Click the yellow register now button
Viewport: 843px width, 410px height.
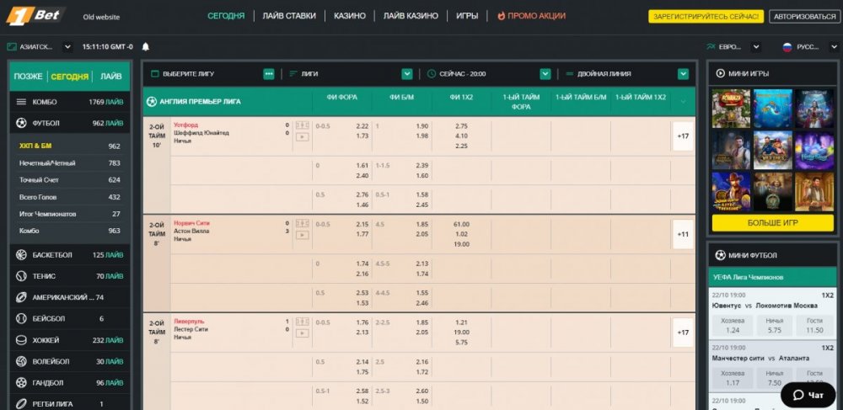706,16
